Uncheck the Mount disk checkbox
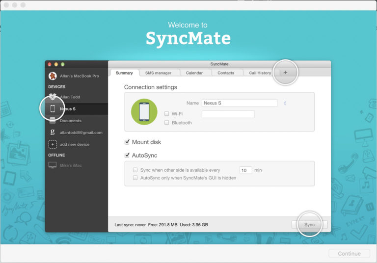 tap(127, 142)
